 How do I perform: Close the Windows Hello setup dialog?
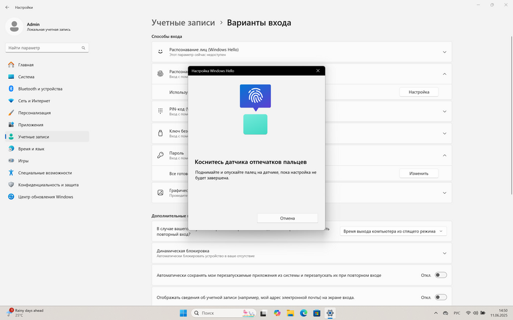tap(318, 71)
